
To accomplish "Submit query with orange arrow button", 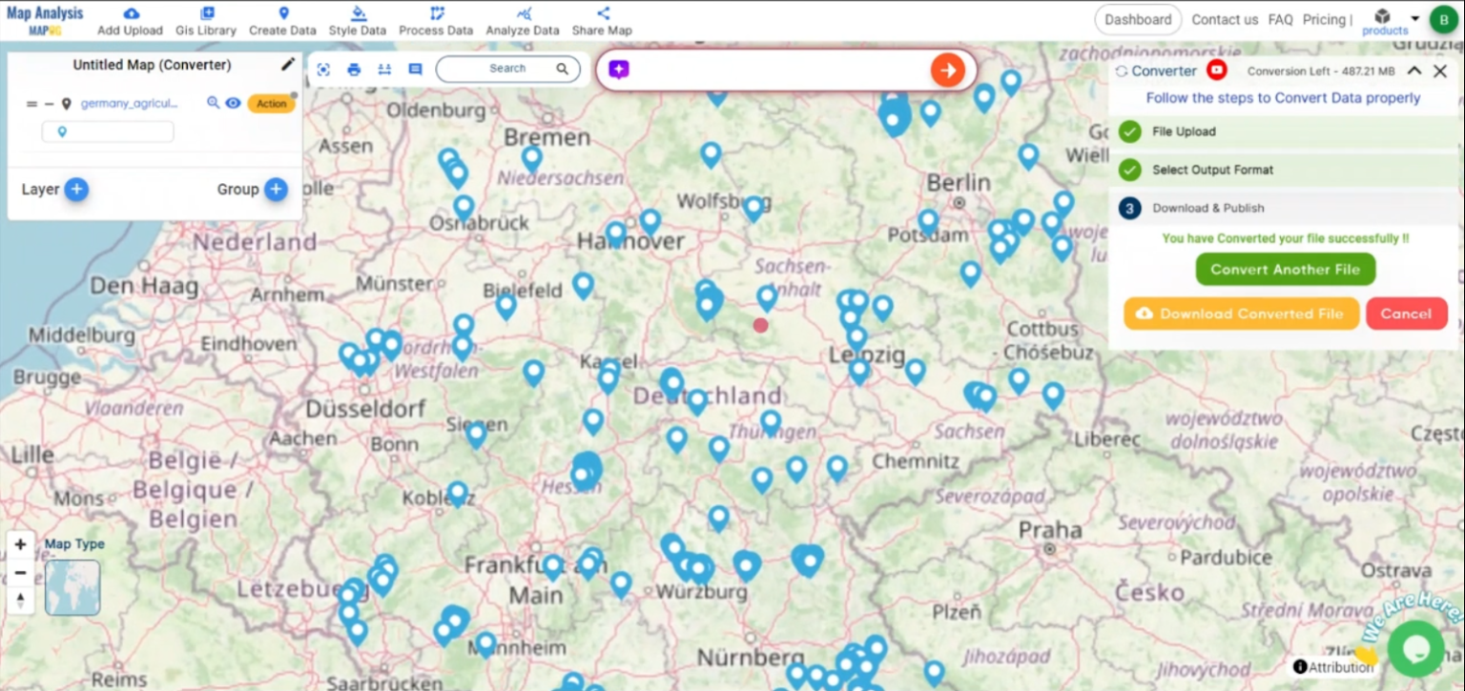I will (947, 70).
